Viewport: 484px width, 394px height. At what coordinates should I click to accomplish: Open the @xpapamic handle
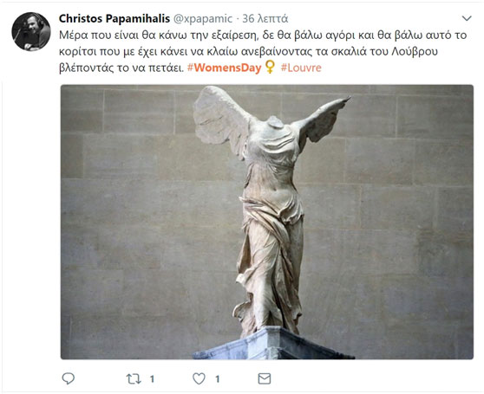click(203, 19)
